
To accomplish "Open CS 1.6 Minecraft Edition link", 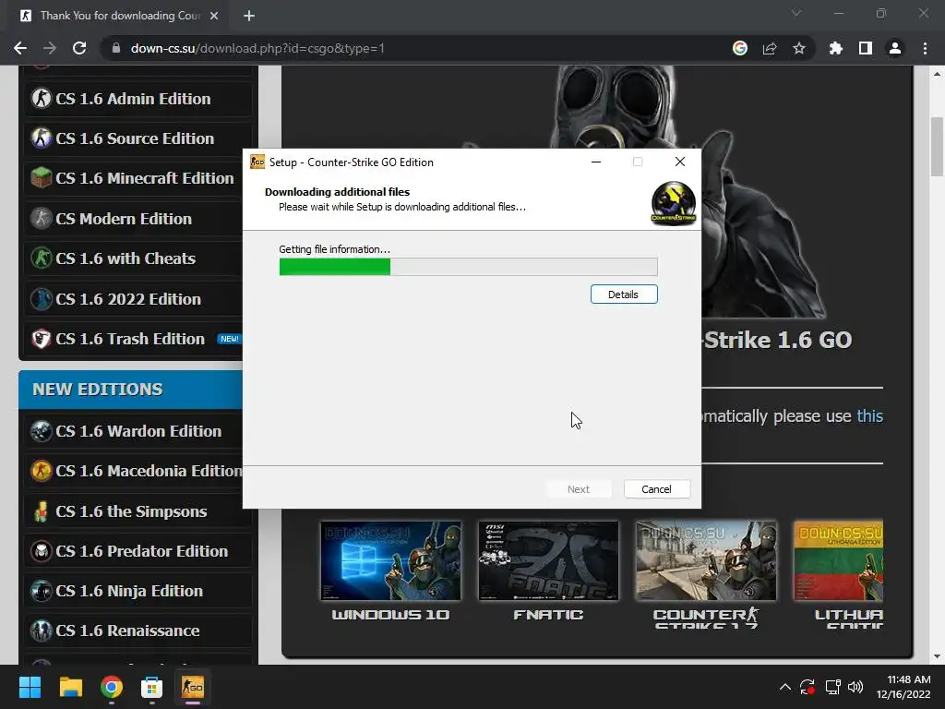I will (x=145, y=178).
